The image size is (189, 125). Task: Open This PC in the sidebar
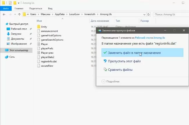pyautogui.click(x=18, y=50)
